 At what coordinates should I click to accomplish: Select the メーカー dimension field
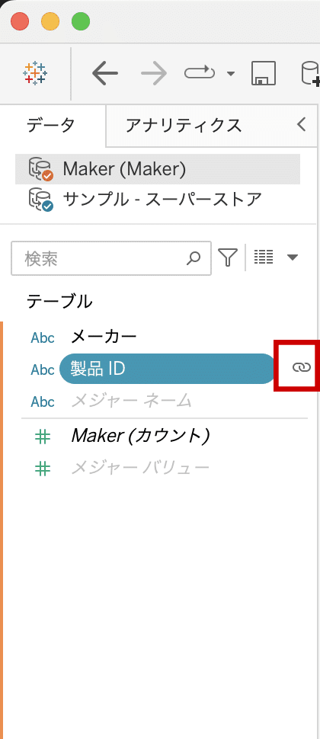coord(104,337)
